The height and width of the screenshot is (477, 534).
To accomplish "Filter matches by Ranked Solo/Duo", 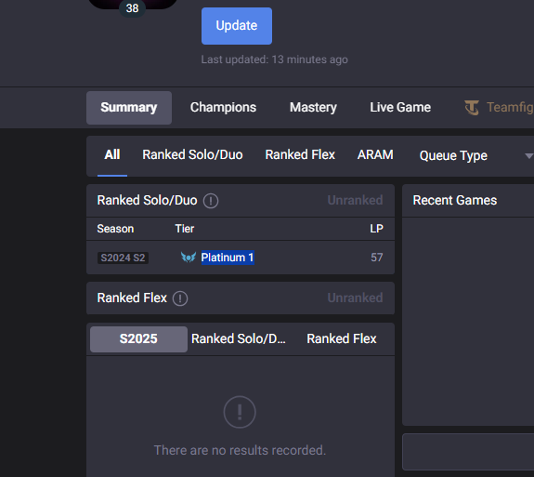I will [x=192, y=155].
